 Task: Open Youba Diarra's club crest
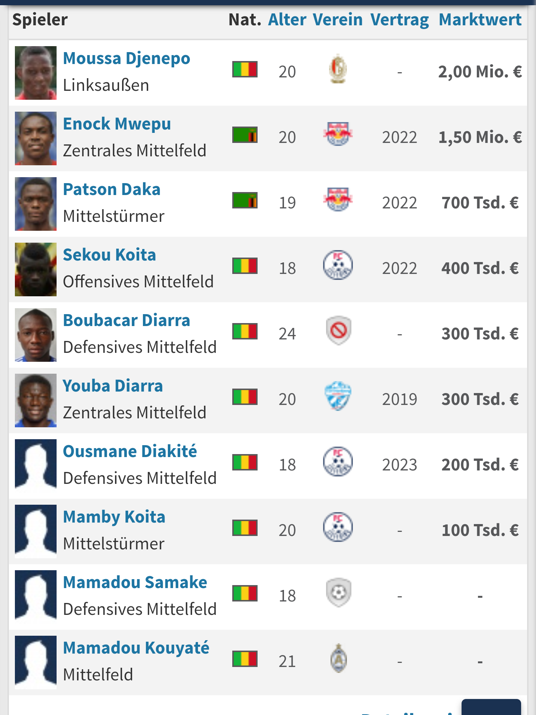click(338, 396)
